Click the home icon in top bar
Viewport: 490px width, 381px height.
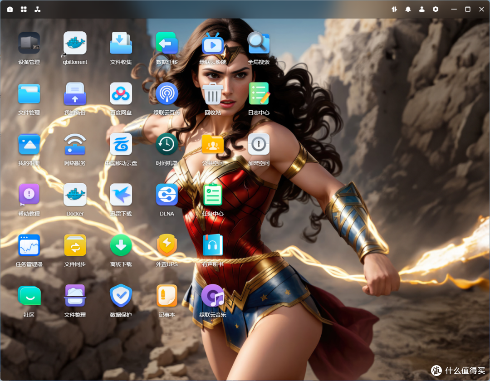pos(10,9)
